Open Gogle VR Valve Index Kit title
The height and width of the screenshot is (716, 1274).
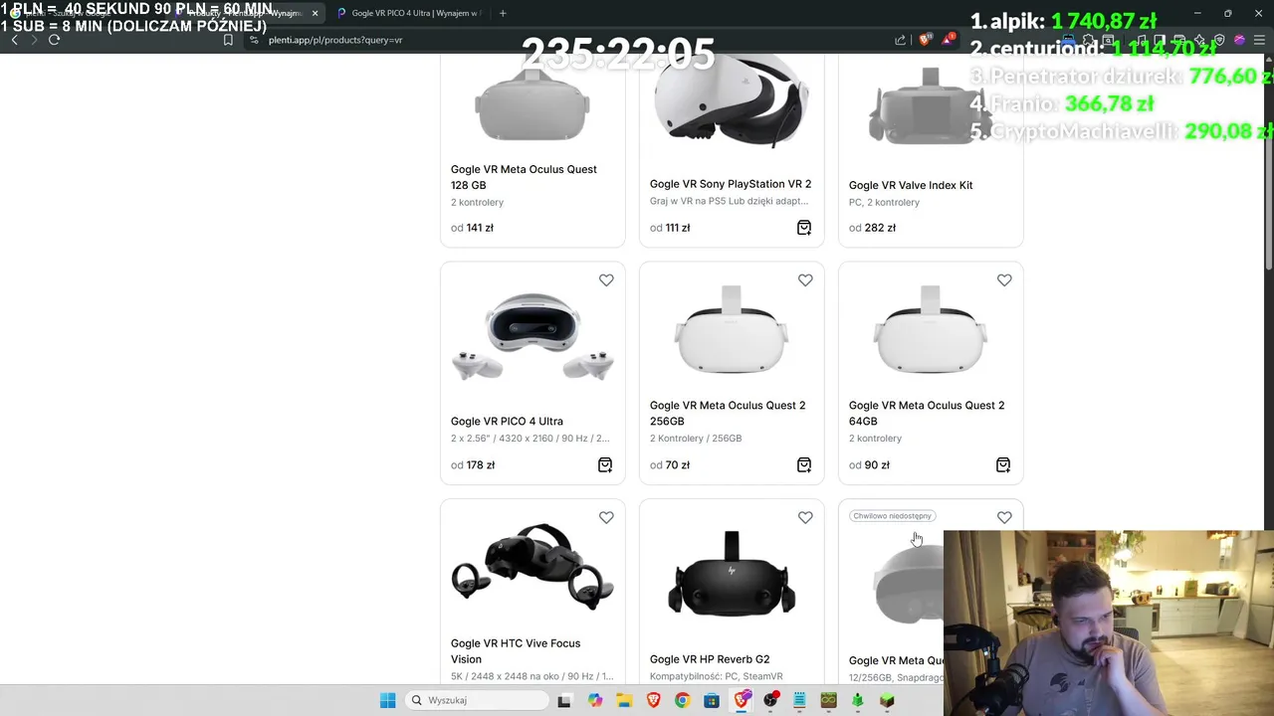(911, 185)
